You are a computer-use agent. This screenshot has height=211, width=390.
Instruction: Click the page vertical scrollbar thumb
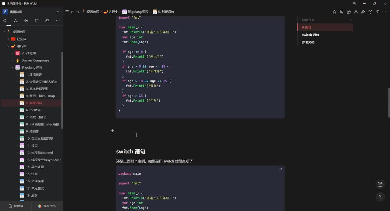tap(389, 103)
